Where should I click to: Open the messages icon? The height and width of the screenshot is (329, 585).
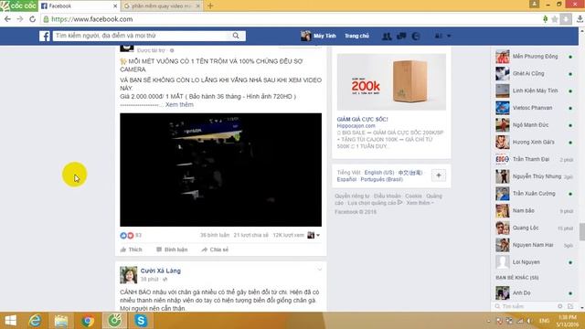tap(401, 37)
